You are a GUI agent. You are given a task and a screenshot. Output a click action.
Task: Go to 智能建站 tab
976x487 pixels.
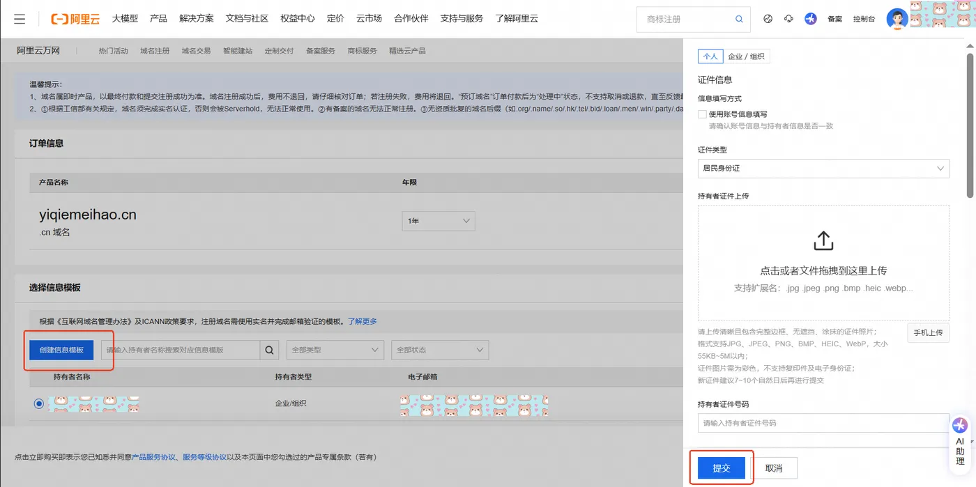pos(238,51)
